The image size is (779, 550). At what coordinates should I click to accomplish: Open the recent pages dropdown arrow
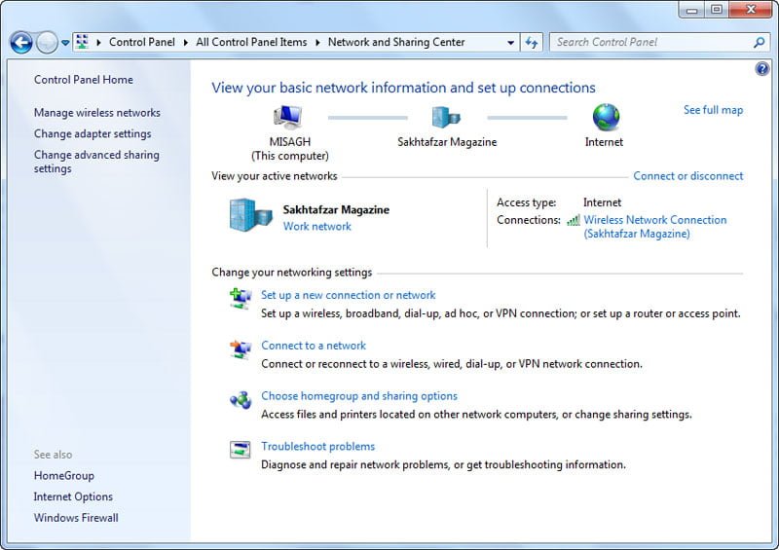click(65, 43)
